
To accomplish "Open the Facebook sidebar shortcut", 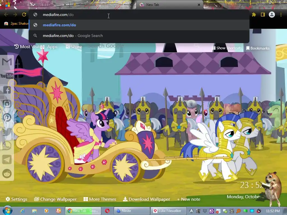I will pyautogui.click(x=7, y=90).
